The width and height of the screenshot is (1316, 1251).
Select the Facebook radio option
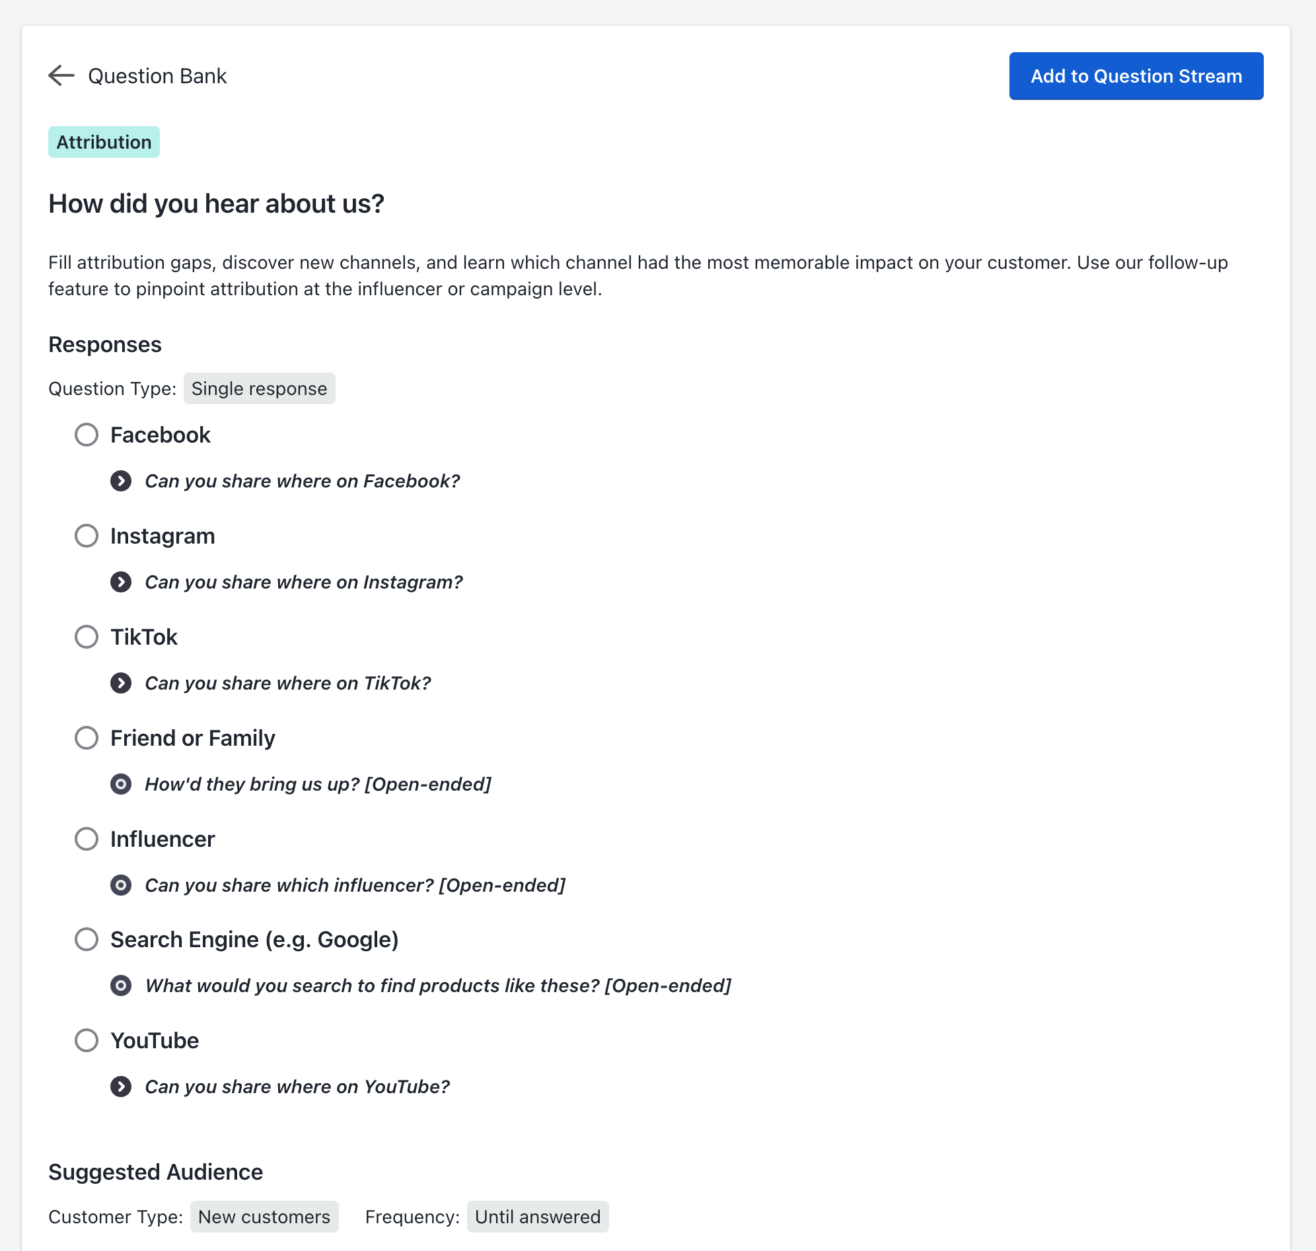click(87, 435)
